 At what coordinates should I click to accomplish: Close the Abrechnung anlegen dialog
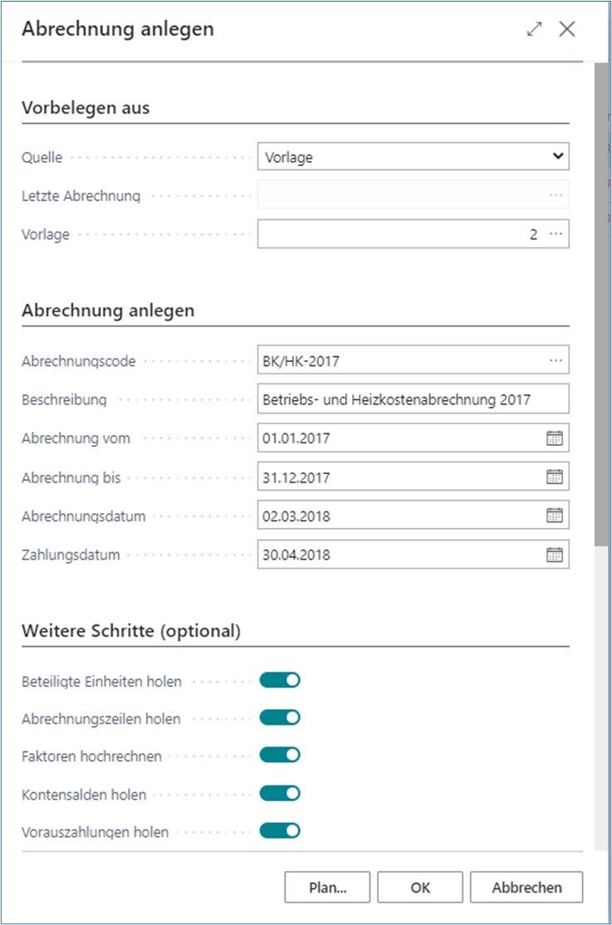567,29
